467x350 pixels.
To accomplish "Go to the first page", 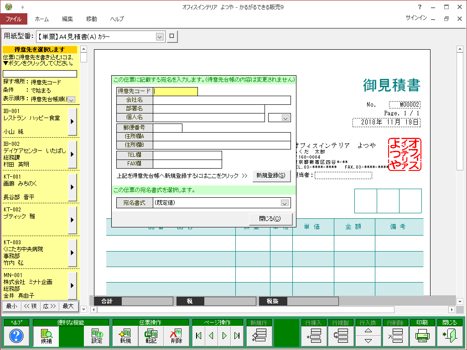I will click(x=199, y=336).
